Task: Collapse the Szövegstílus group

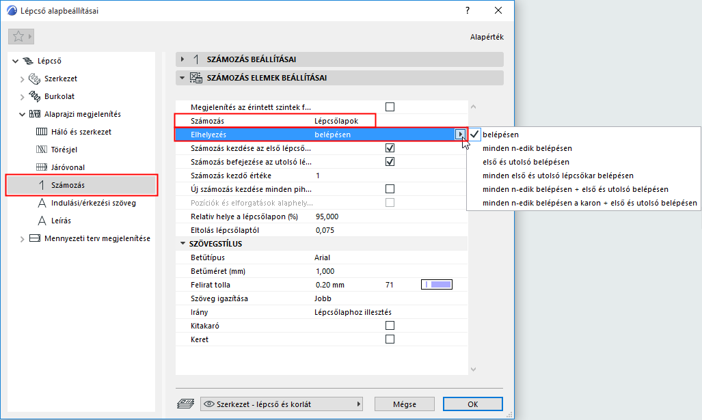Action: tap(183, 244)
